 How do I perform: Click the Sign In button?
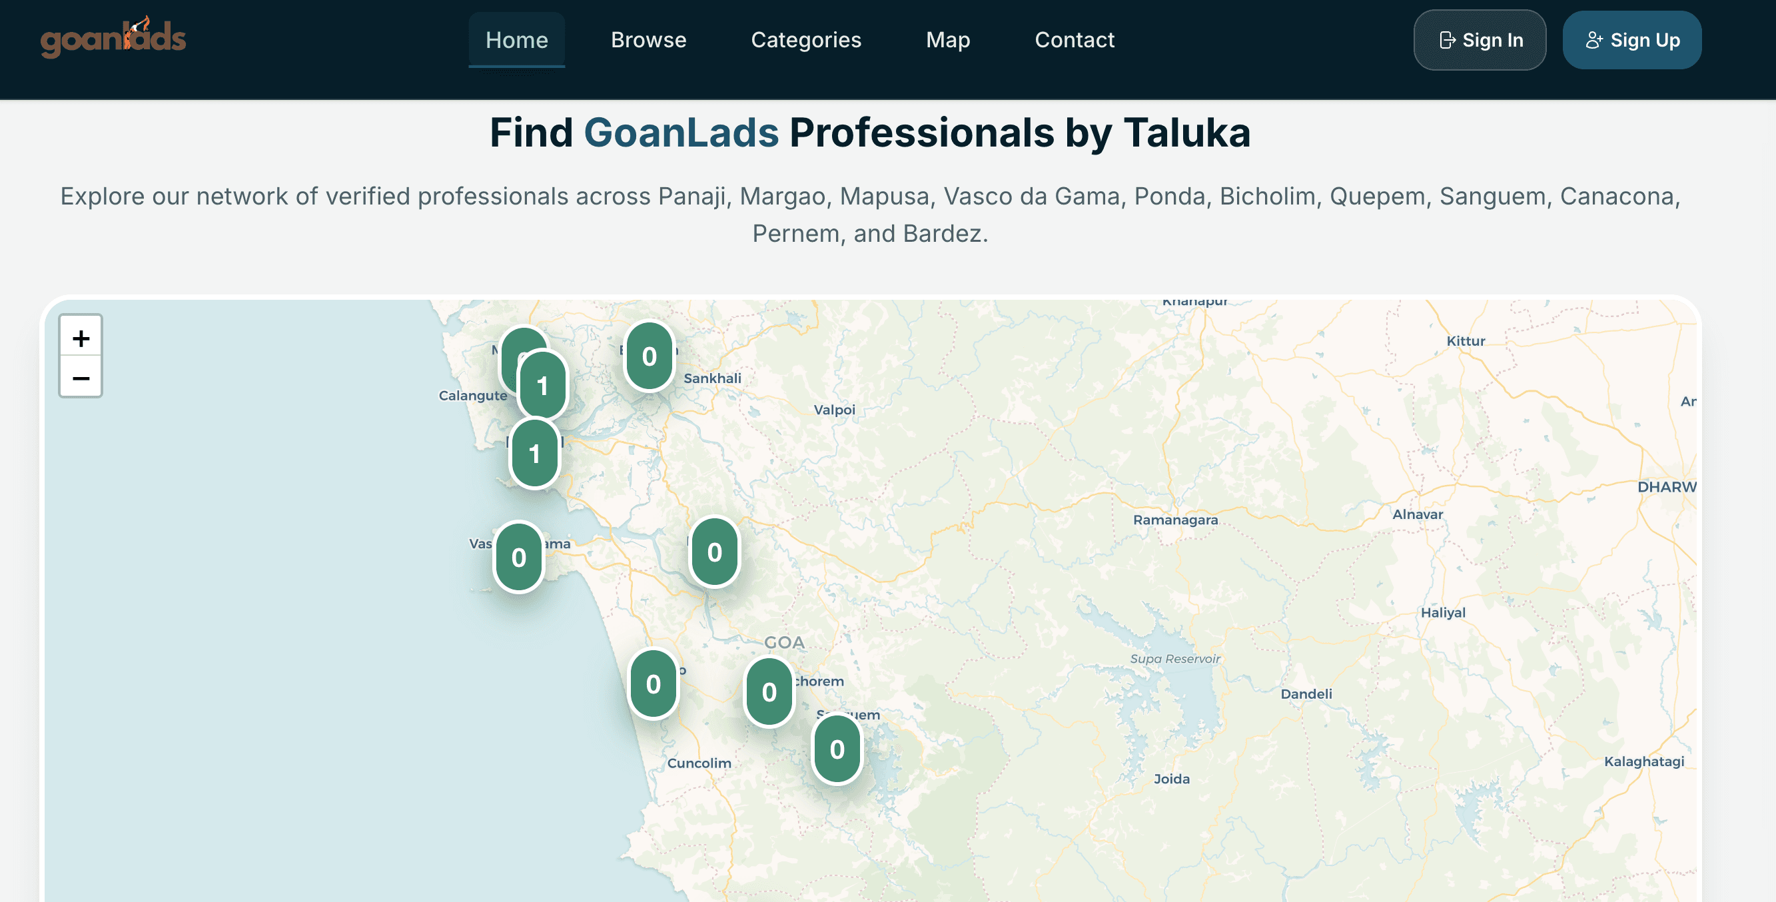coord(1480,40)
